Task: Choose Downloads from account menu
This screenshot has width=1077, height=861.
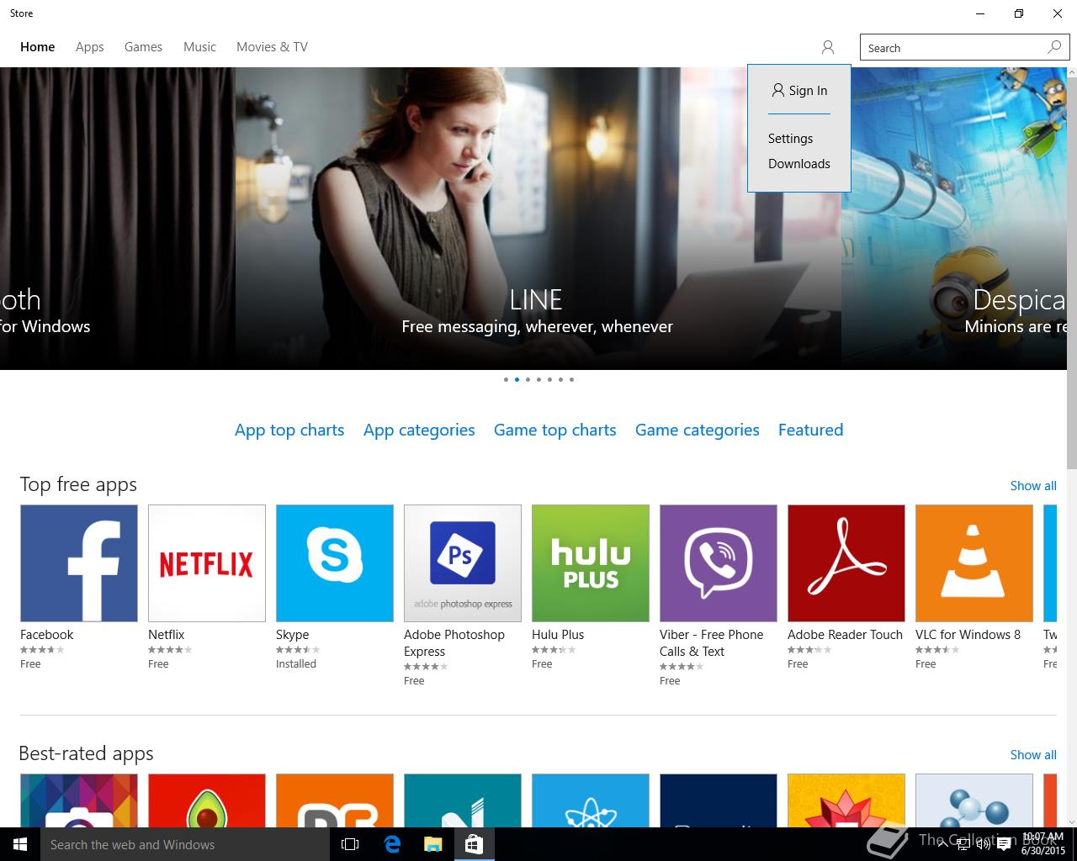Action: 798,163
